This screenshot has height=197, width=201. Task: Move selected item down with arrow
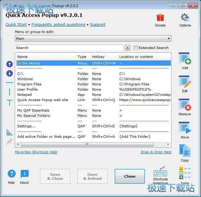tap(10, 73)
